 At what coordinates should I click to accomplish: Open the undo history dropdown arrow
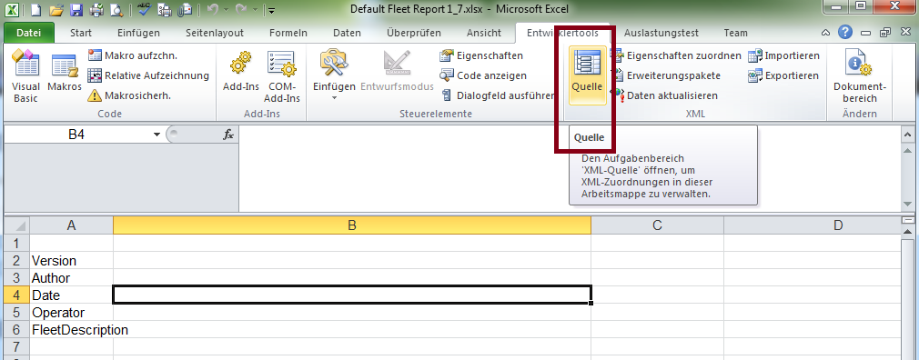[x=226, y=10]
